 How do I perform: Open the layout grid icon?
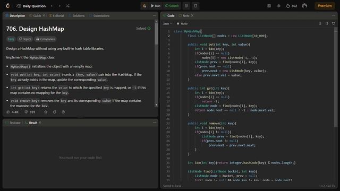coord(269,6)
